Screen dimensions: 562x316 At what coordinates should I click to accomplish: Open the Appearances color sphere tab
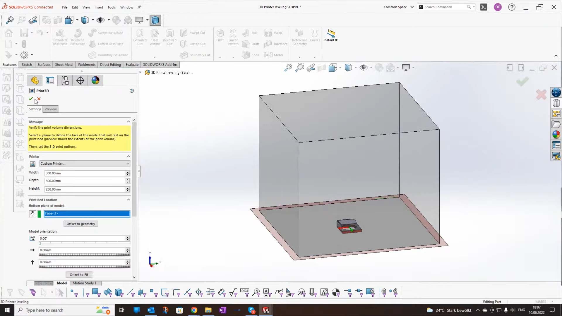[95, 80]
